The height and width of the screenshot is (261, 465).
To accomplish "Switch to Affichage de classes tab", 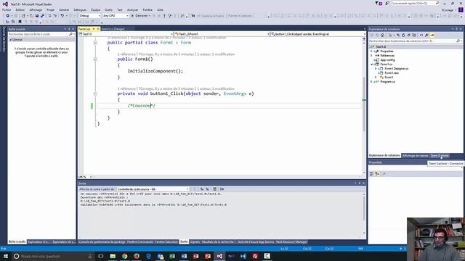I will click(415, 156).
